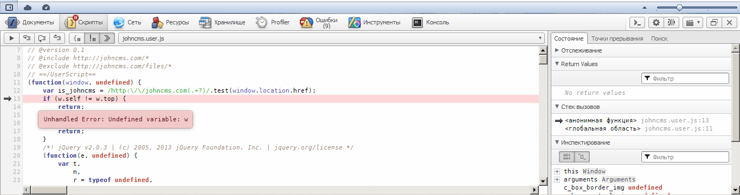Click the step into icon
740x195 pixels.
[x=41, y=38]
